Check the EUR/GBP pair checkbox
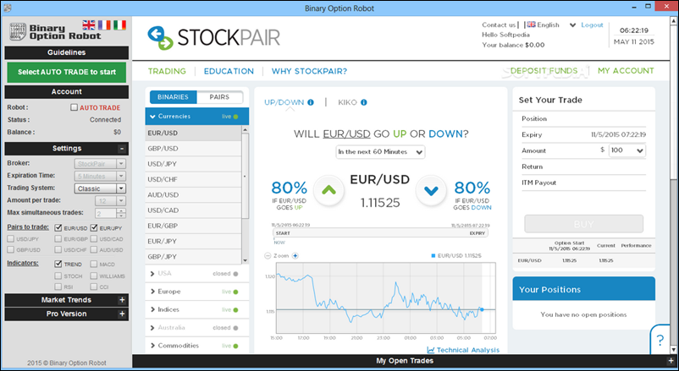Screen dimensions: 679x371 click(x=58, y=238)
